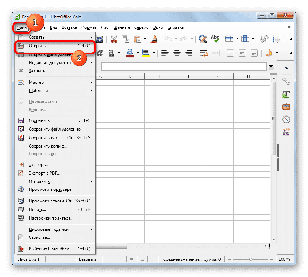
Task: Click Экспорт в PDF... command
Action: 45,172
